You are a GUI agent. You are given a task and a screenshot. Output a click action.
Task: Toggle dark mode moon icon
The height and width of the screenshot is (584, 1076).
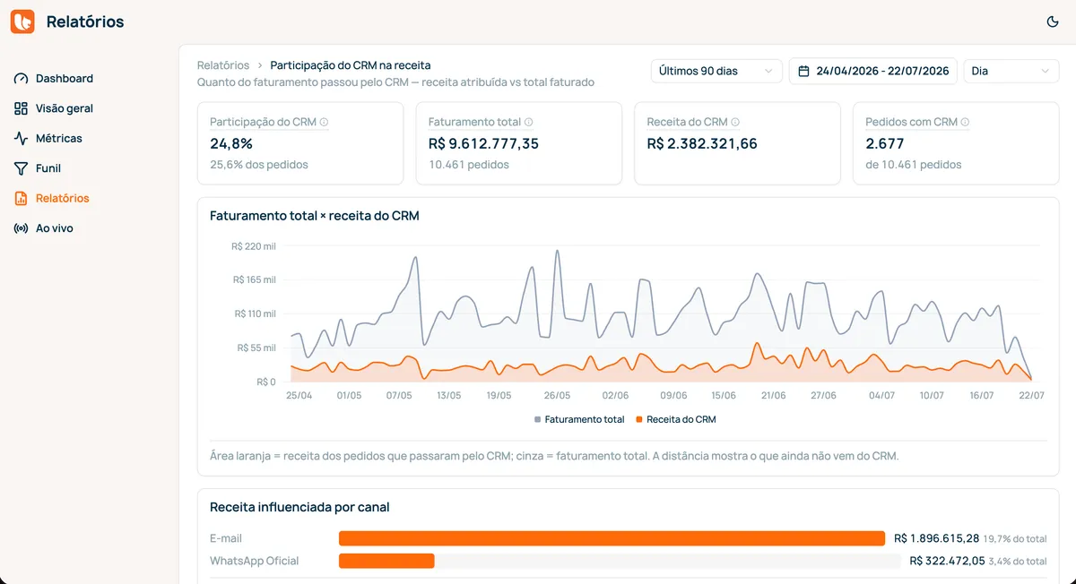[1053, 21]
